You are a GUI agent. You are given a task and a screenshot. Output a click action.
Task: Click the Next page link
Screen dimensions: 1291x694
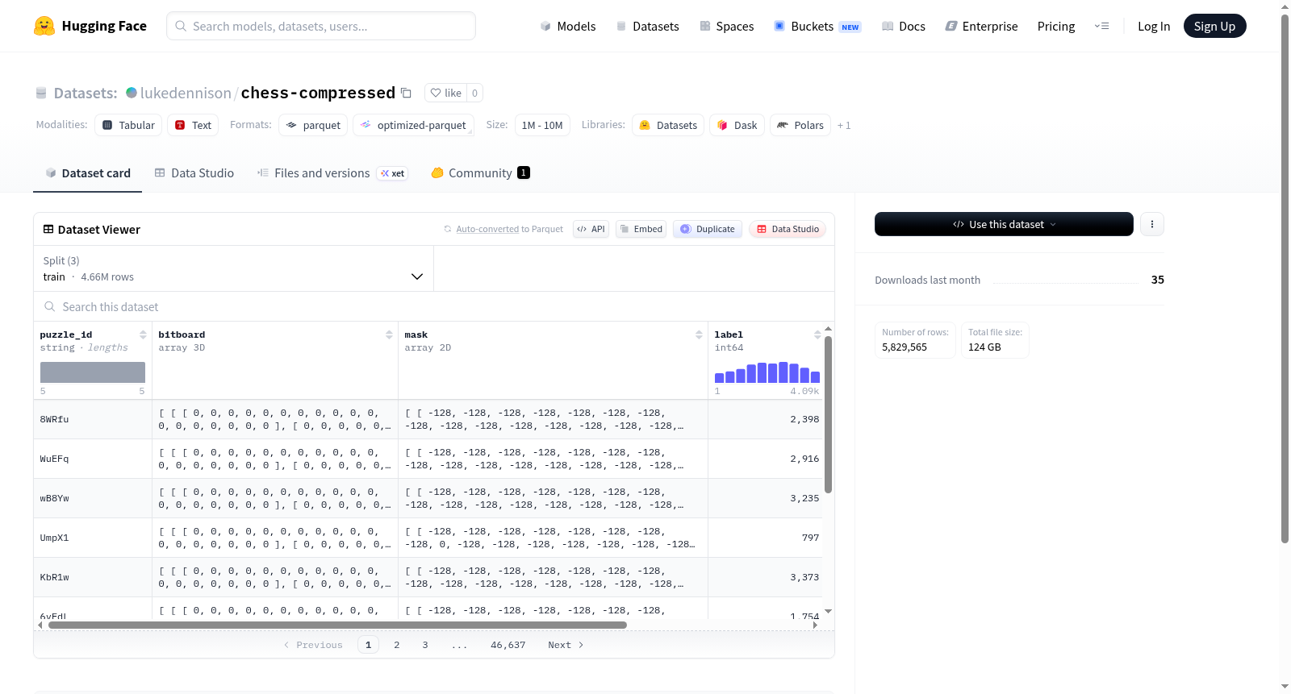point(566,645)
